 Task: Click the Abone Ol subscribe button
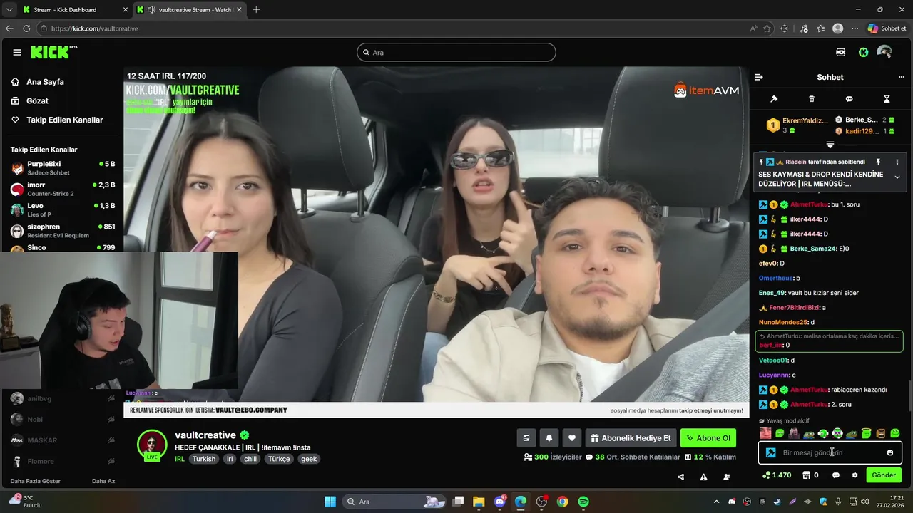click(x=708, y=438)
